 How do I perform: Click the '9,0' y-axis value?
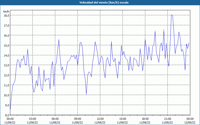point(7,105)
